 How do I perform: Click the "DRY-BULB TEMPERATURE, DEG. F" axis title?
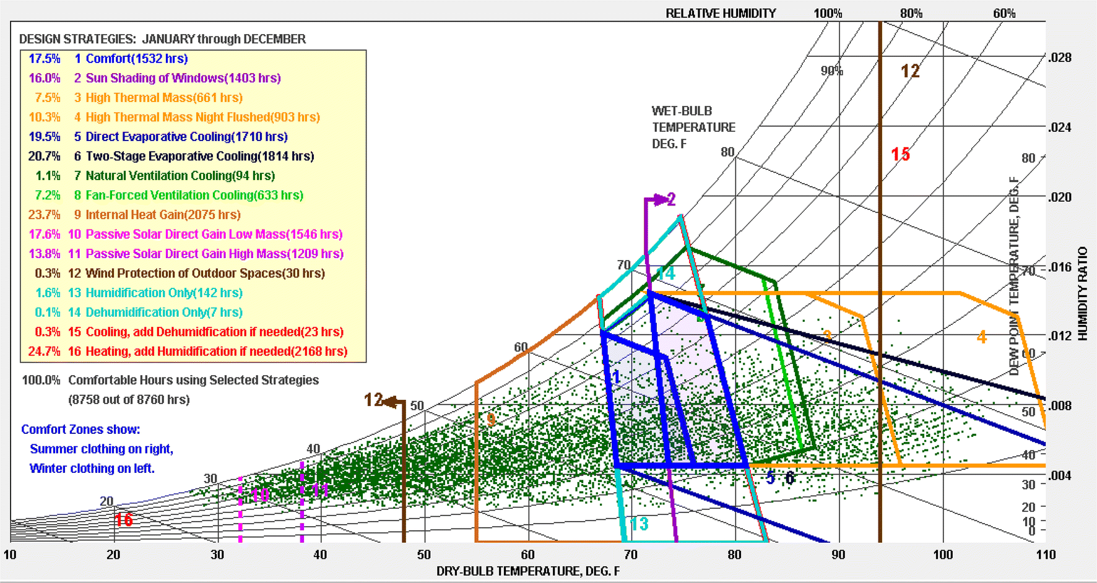tap(528, 571)
